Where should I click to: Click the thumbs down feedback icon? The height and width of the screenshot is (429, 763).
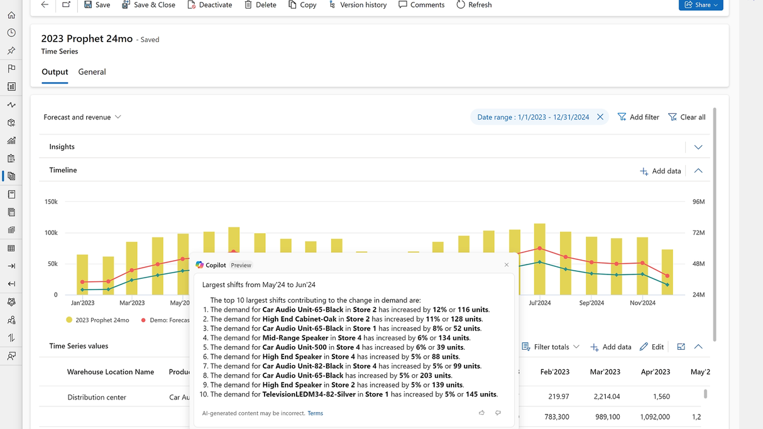click(x=498, y=413)
